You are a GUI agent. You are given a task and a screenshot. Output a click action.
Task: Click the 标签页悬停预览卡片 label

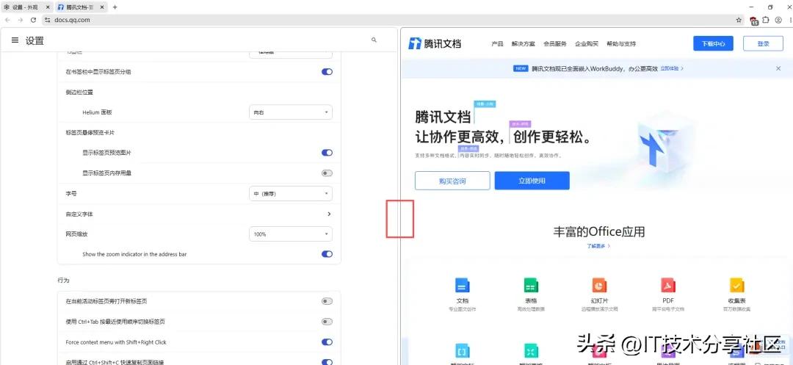tap(90, 132)
